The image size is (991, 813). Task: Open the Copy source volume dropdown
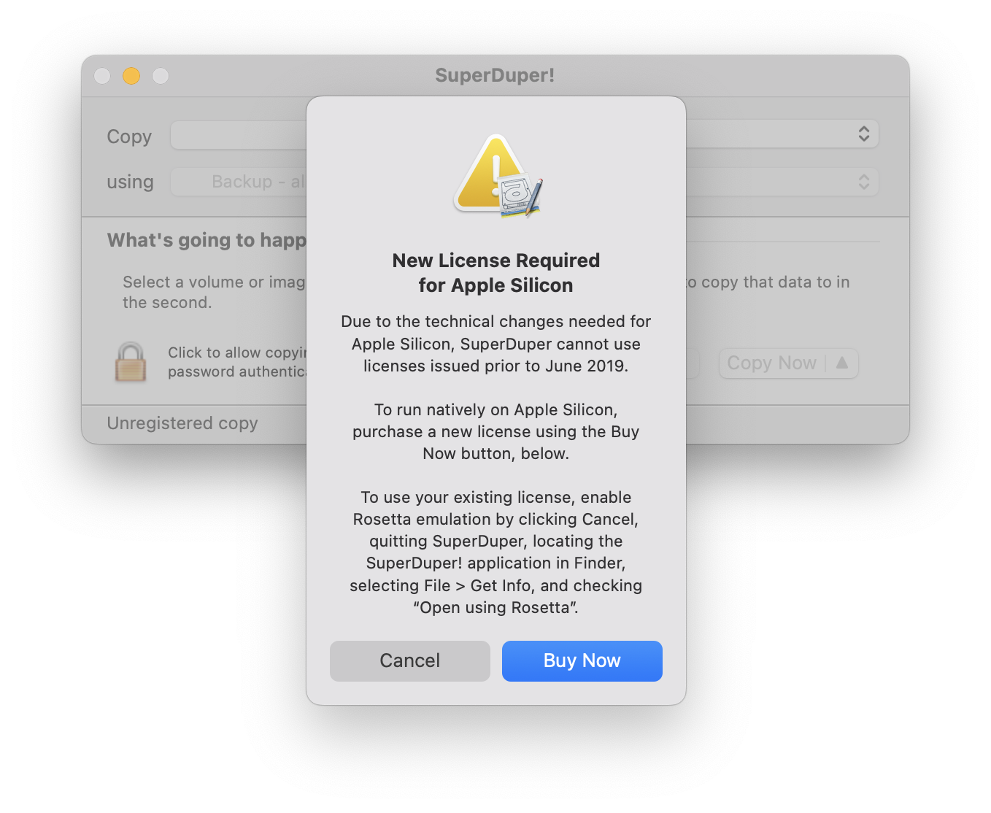(238, 135)
